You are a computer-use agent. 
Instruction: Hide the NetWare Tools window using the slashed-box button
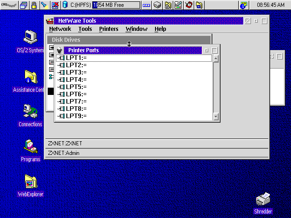248,21
